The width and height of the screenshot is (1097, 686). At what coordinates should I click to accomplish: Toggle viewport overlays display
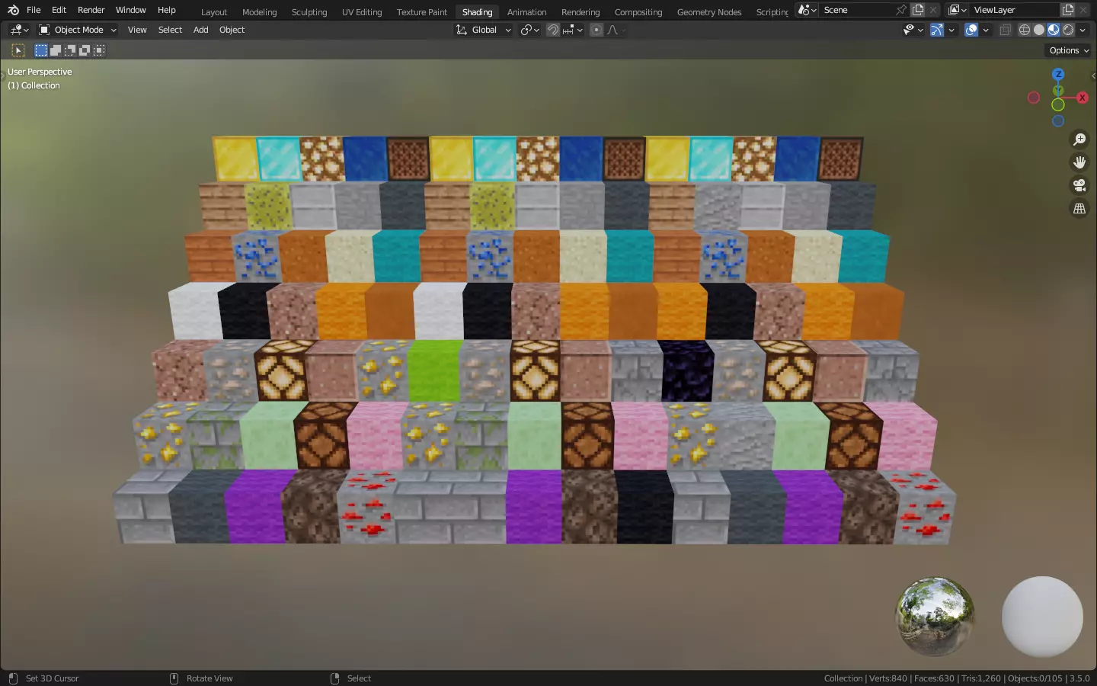pos(971,30)
